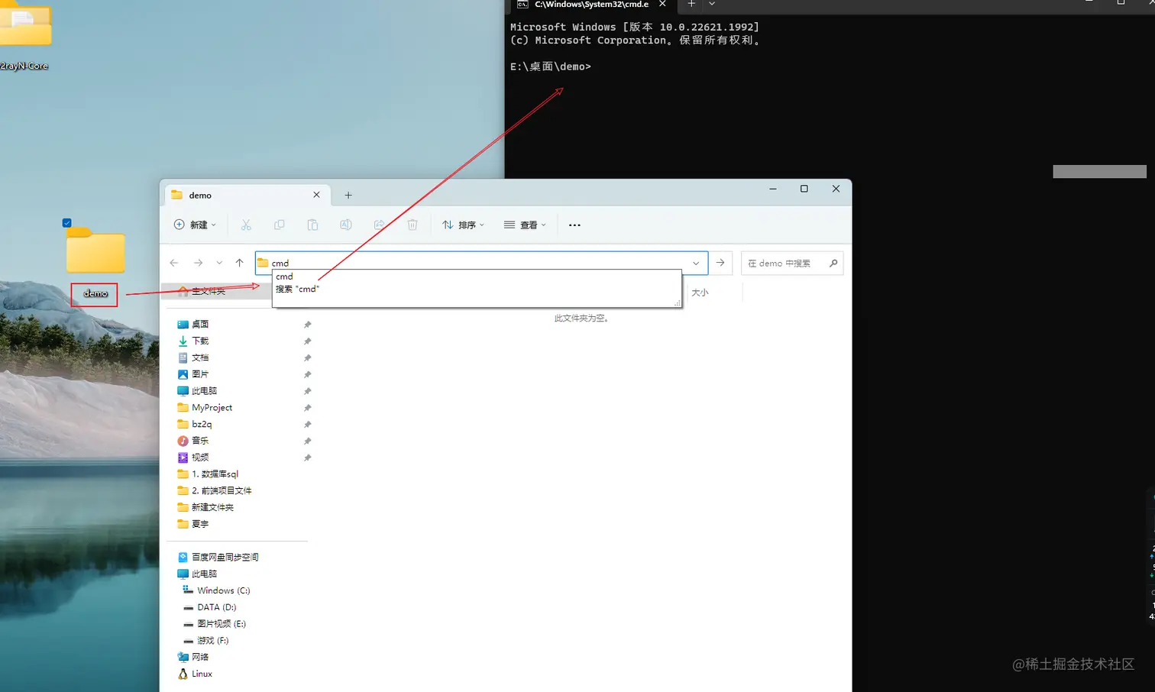This screenshot has width=1155, height=692.
Task: Click the Delete trash icon in Explorer toolbar
Action: (x=412, y=225)
